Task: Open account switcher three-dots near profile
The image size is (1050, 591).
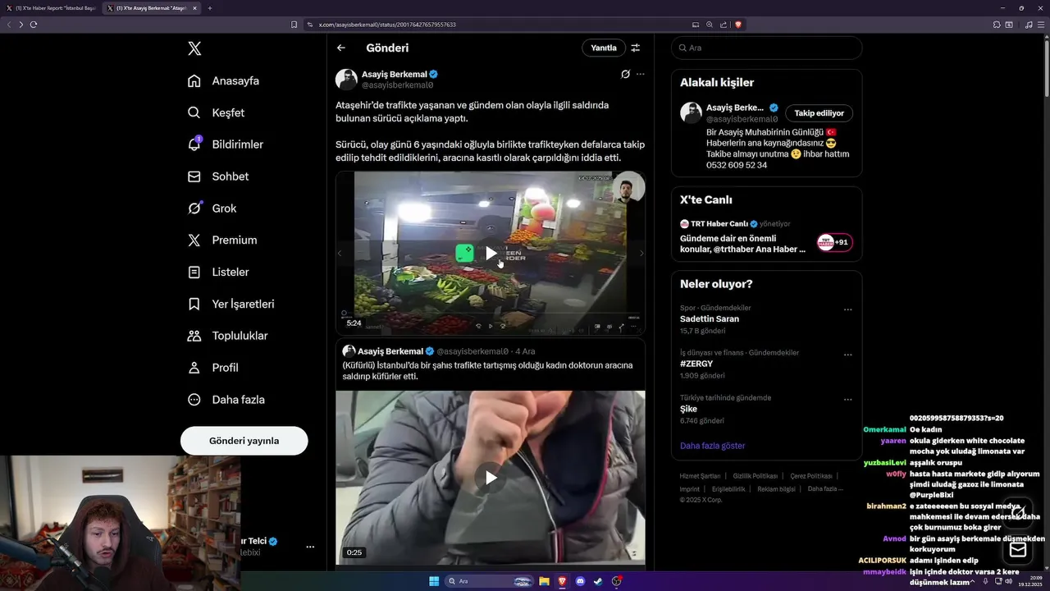Action: pyautogui.click(x=310, y=547)
